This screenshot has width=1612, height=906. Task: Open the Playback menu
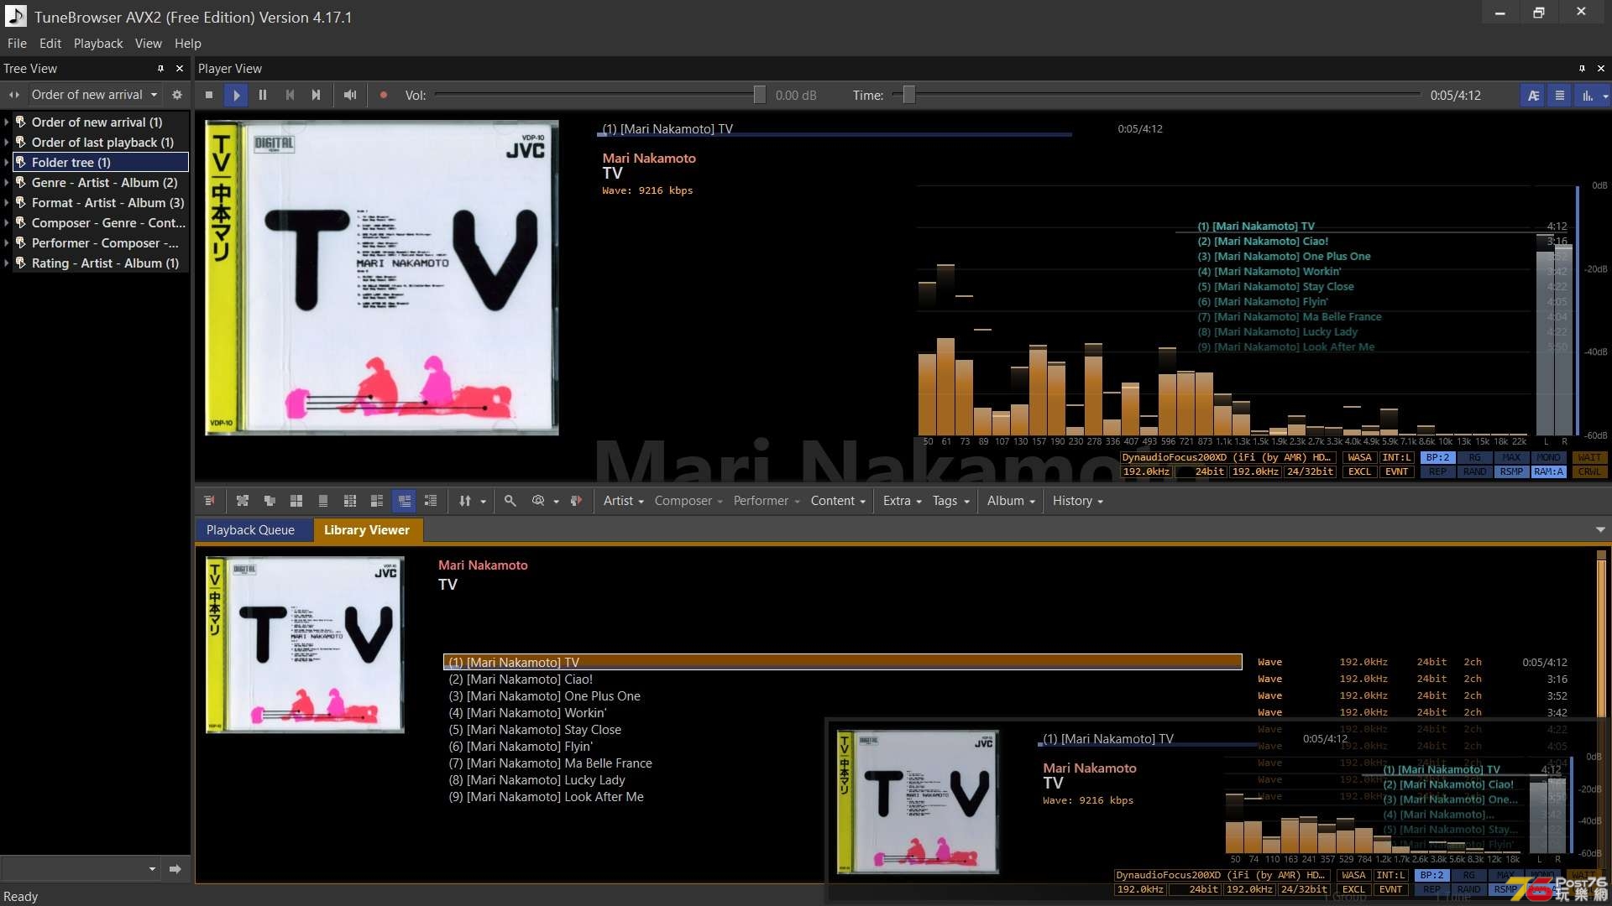coord(98,44)
